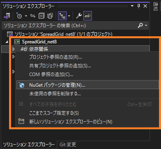Open the 通知 side tab
161x149 pixels.
155,6
